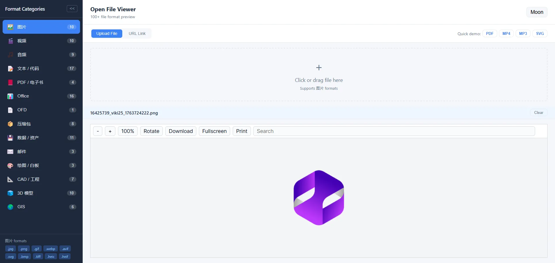This screenshot has width=555, height=263.
Task: Click the 图片 category picture icon
Action: tap(10, 27)
